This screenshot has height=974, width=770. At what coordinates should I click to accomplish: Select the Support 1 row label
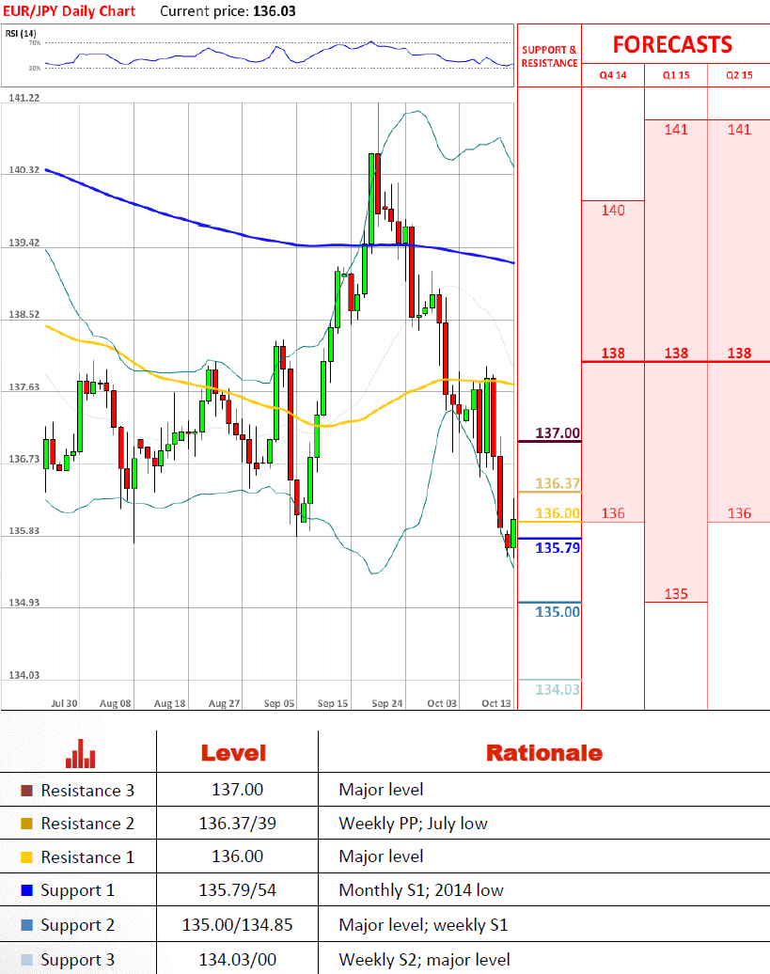tap(78, 890)
